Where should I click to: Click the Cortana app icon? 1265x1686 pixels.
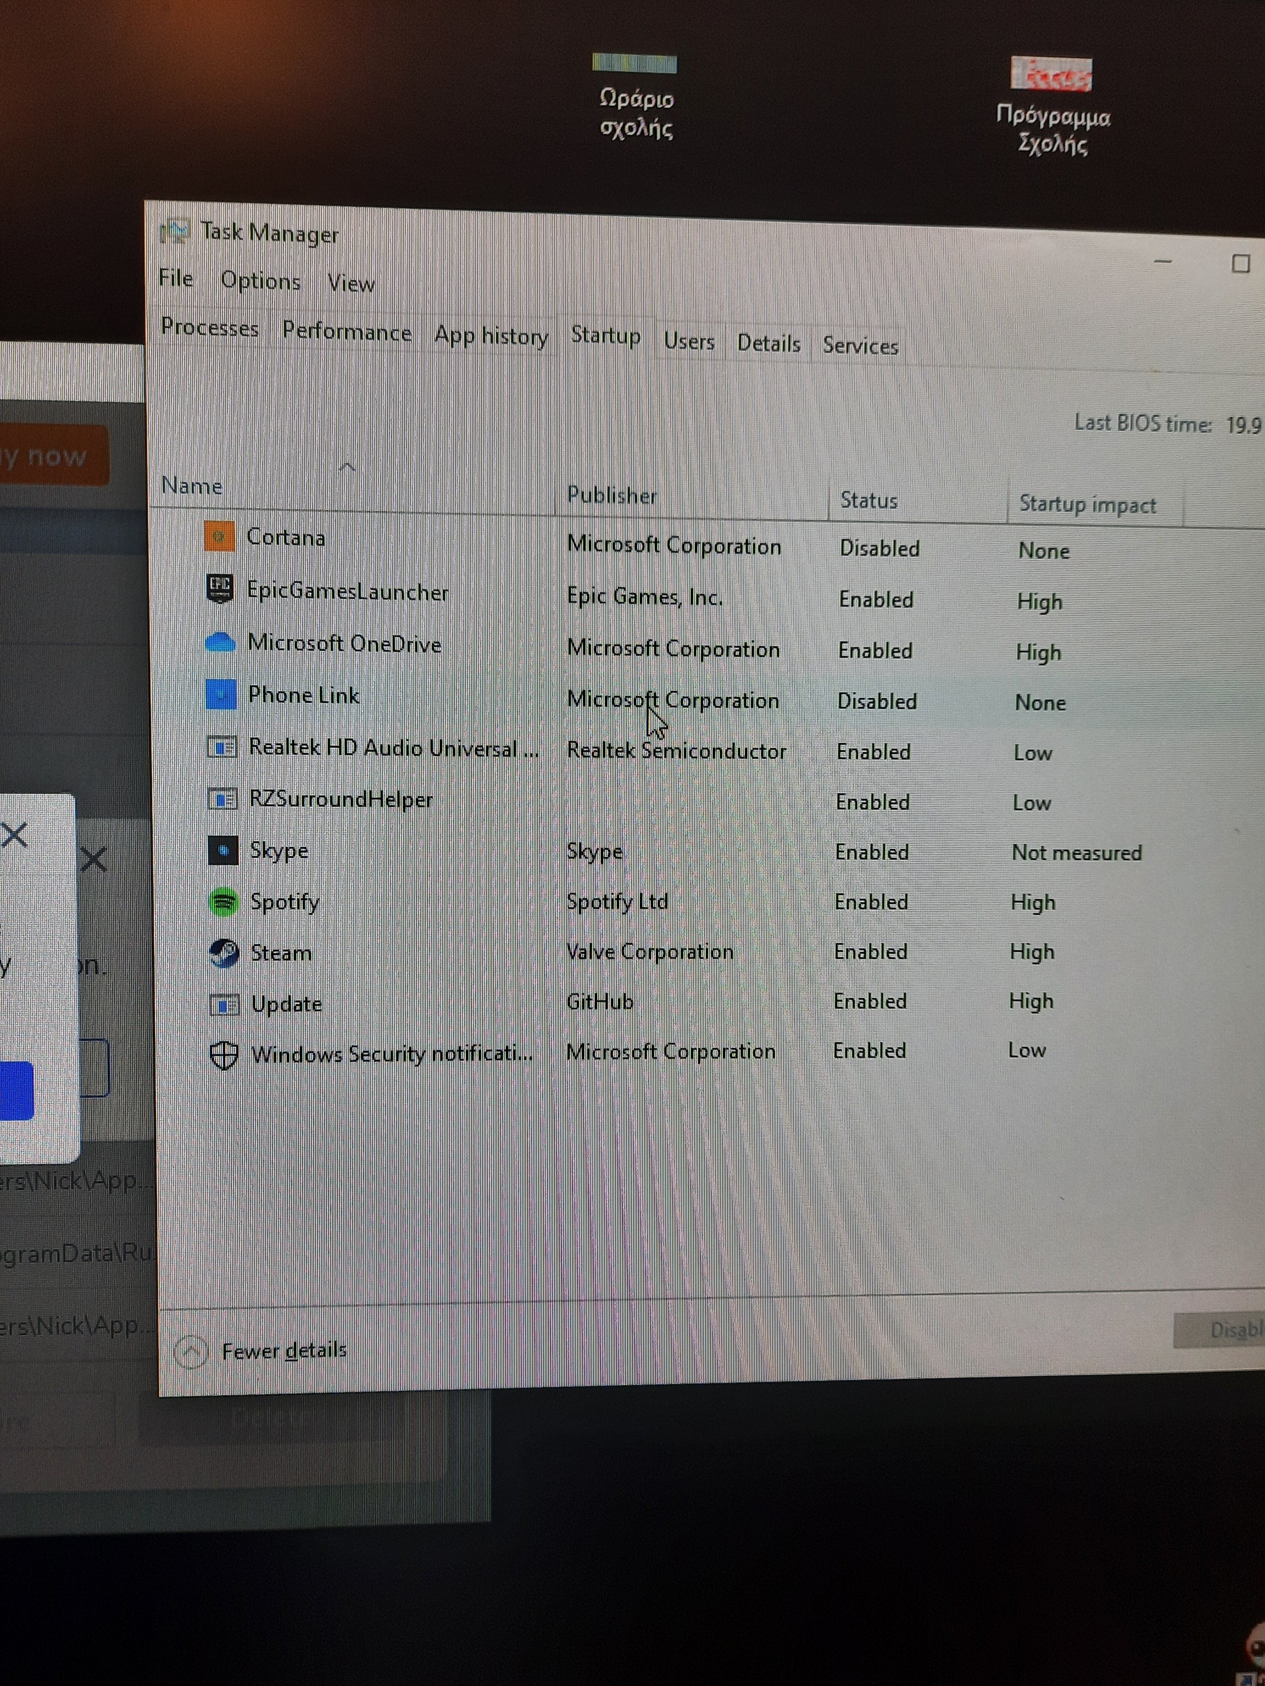pyautogui.click(x=220, y=537)
